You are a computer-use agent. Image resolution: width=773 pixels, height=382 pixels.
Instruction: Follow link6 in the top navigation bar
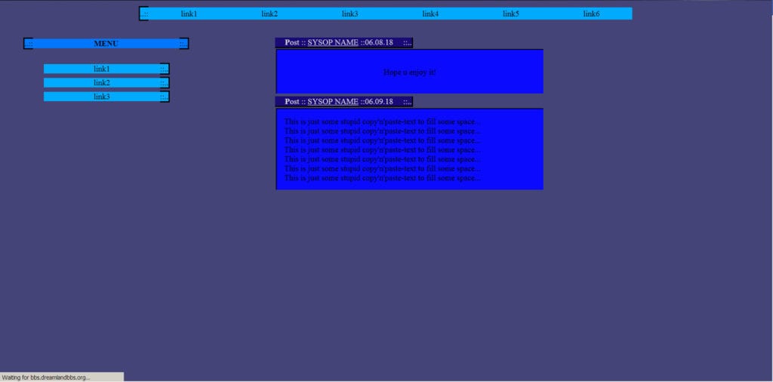coord(591,14)
